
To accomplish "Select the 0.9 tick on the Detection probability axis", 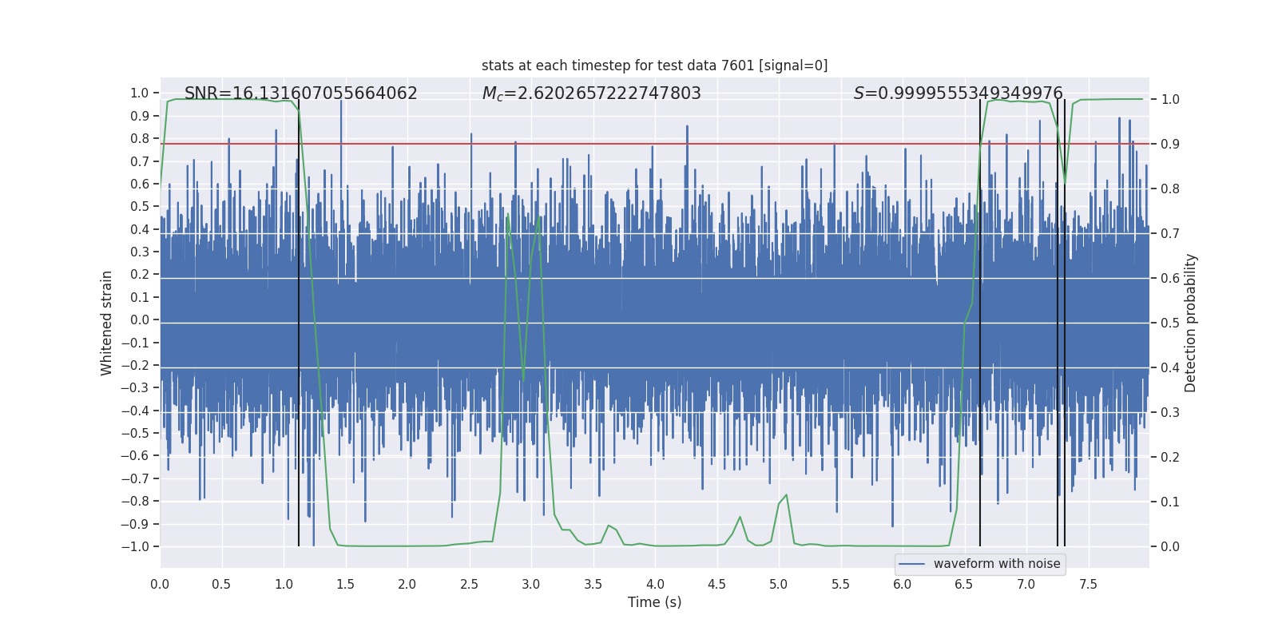I will pyautogui.click(x=1170, y=145).
